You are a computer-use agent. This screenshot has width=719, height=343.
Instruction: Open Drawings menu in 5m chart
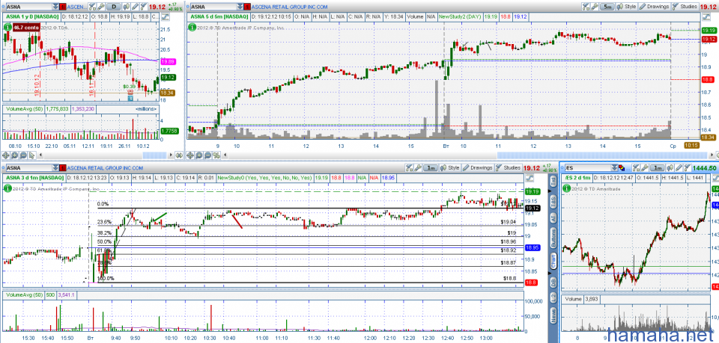click(655, 7)
